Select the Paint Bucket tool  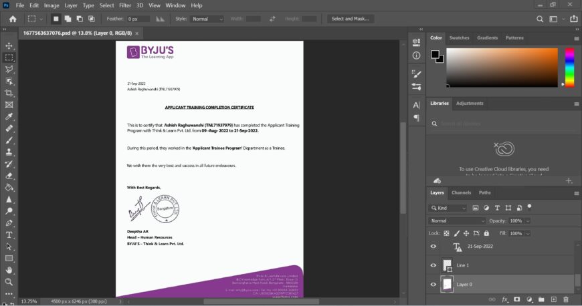pyautogui.click(x=9, y=188)
